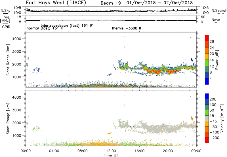Click the '20:00' time axis label

coord(168,151)
